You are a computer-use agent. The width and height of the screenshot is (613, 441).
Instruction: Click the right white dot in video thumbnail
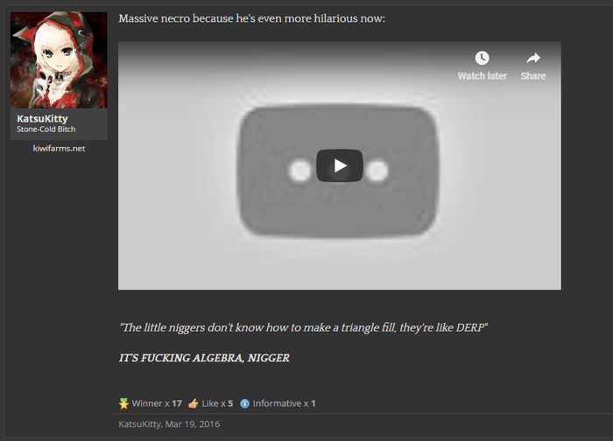pos(377,170)
